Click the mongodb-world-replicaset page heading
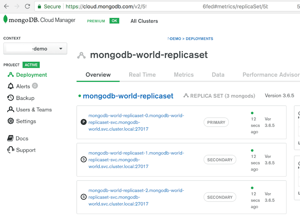 coord(149,55)
